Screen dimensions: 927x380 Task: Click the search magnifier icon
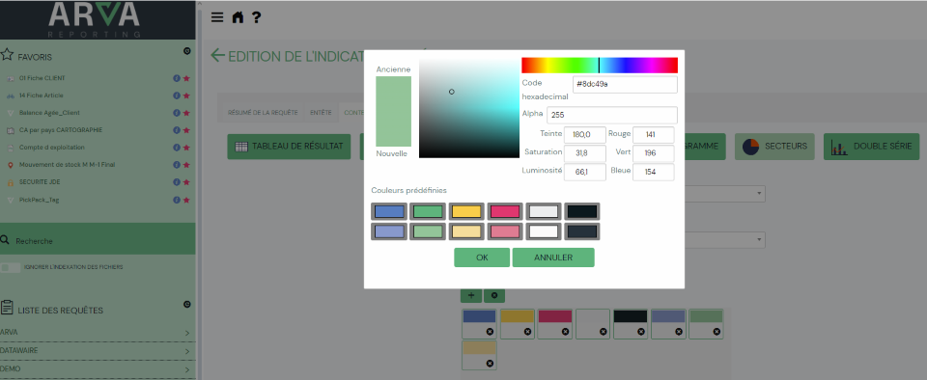[6, 240]
